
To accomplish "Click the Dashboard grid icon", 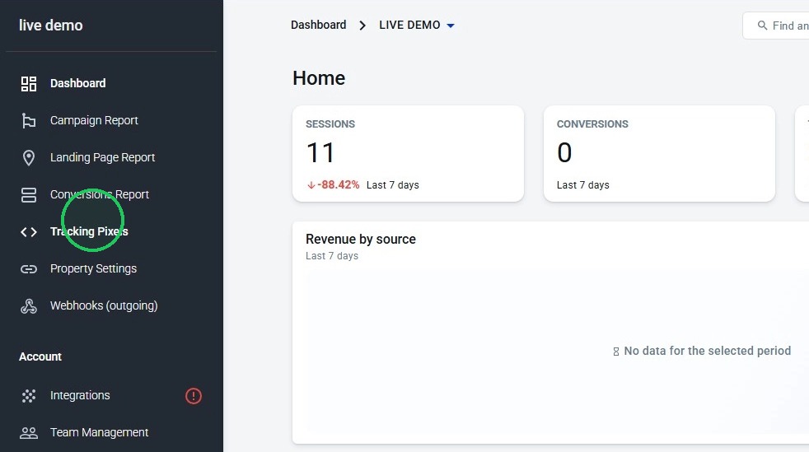I will tap(28, 83).
